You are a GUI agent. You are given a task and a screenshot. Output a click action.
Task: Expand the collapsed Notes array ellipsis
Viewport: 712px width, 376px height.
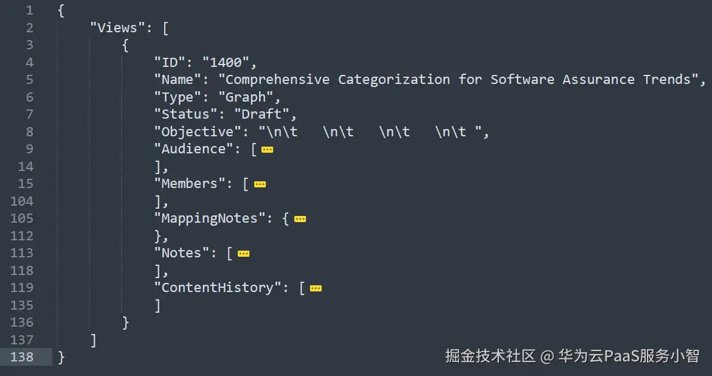pos(243,254)
